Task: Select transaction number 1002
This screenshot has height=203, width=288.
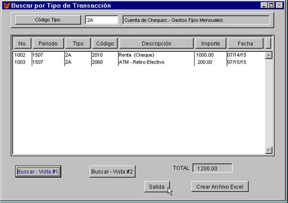Action: pyautogui.click(x=20, y=55)
